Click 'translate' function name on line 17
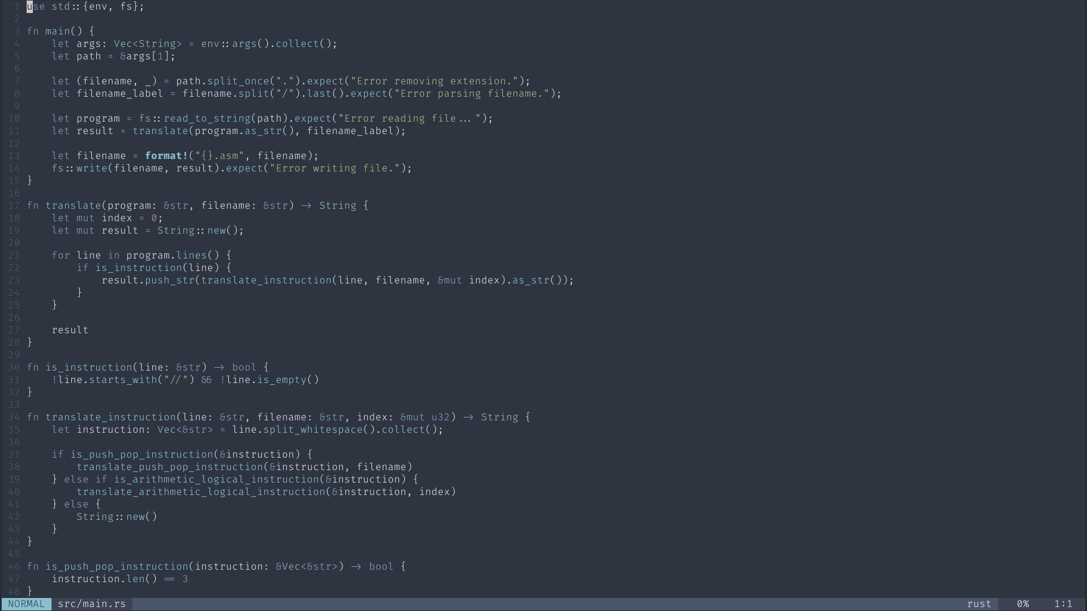The width and height of the screenshot is (1087, 611). pyautogui.click(x=74, y=205)
